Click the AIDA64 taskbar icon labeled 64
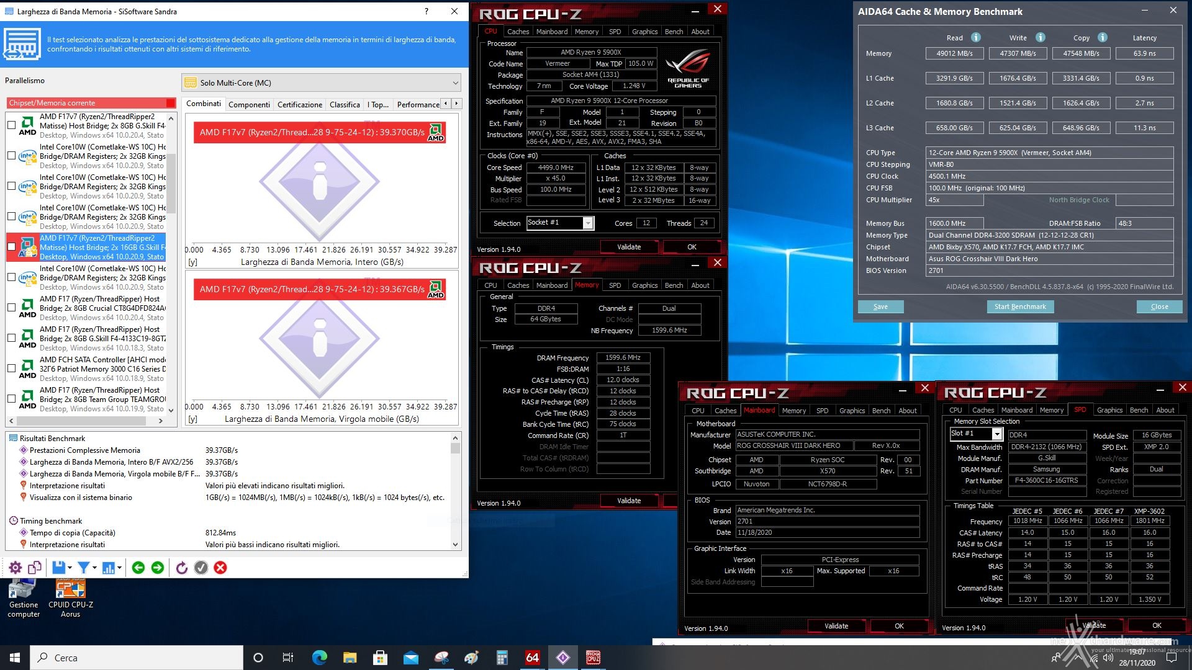 [532, 658]
